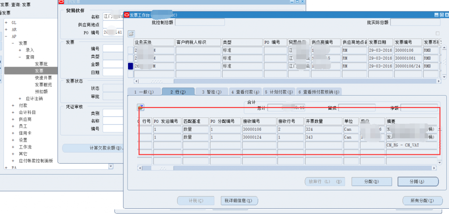
Task: Select 发票概览 in the navigation tree
Action: click(x=43, y=85)
